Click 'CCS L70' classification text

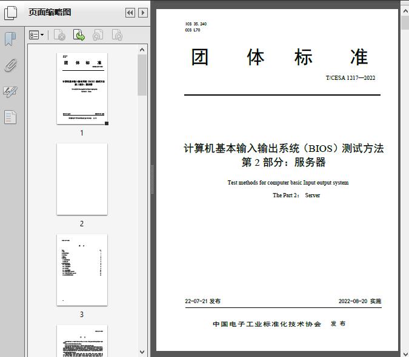tap(193, 30)
